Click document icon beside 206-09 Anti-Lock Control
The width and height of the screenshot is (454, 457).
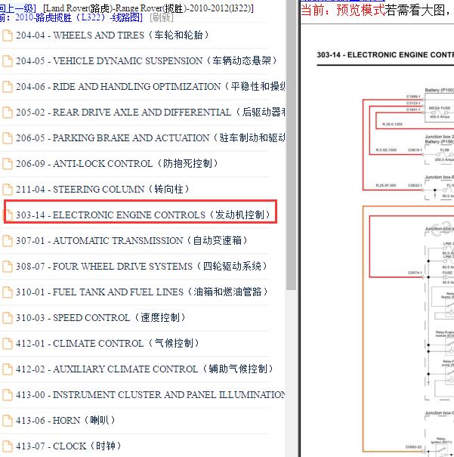tap(8, 164)
